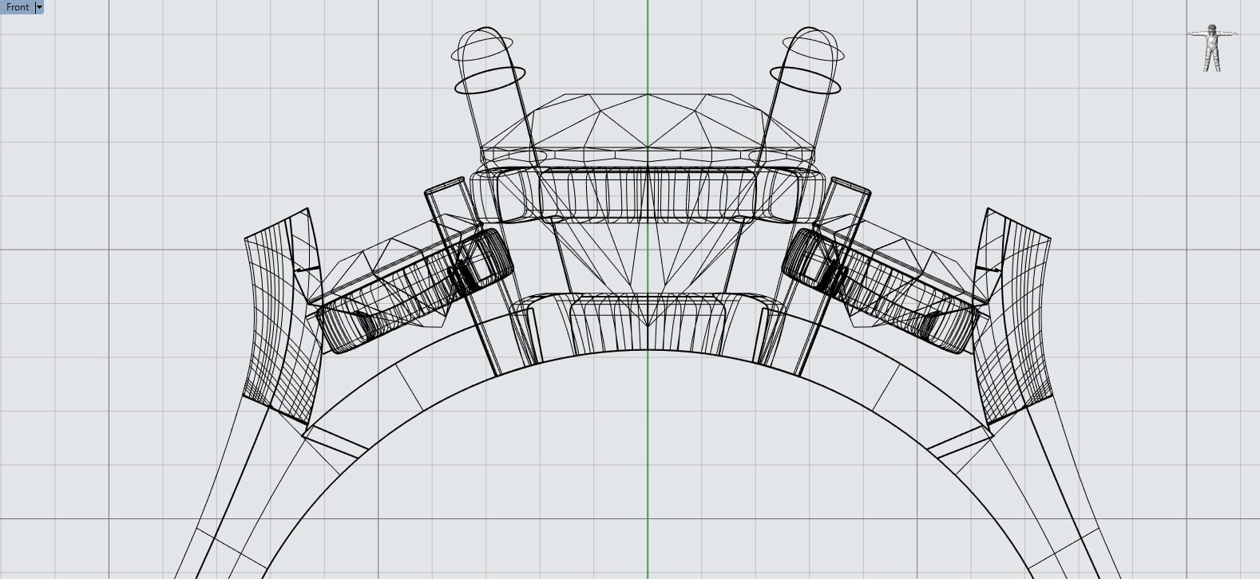Click the ellipse ring on left prong
Image resolution: width=1260 pixels, height=579 pixels.
[490, 82]
